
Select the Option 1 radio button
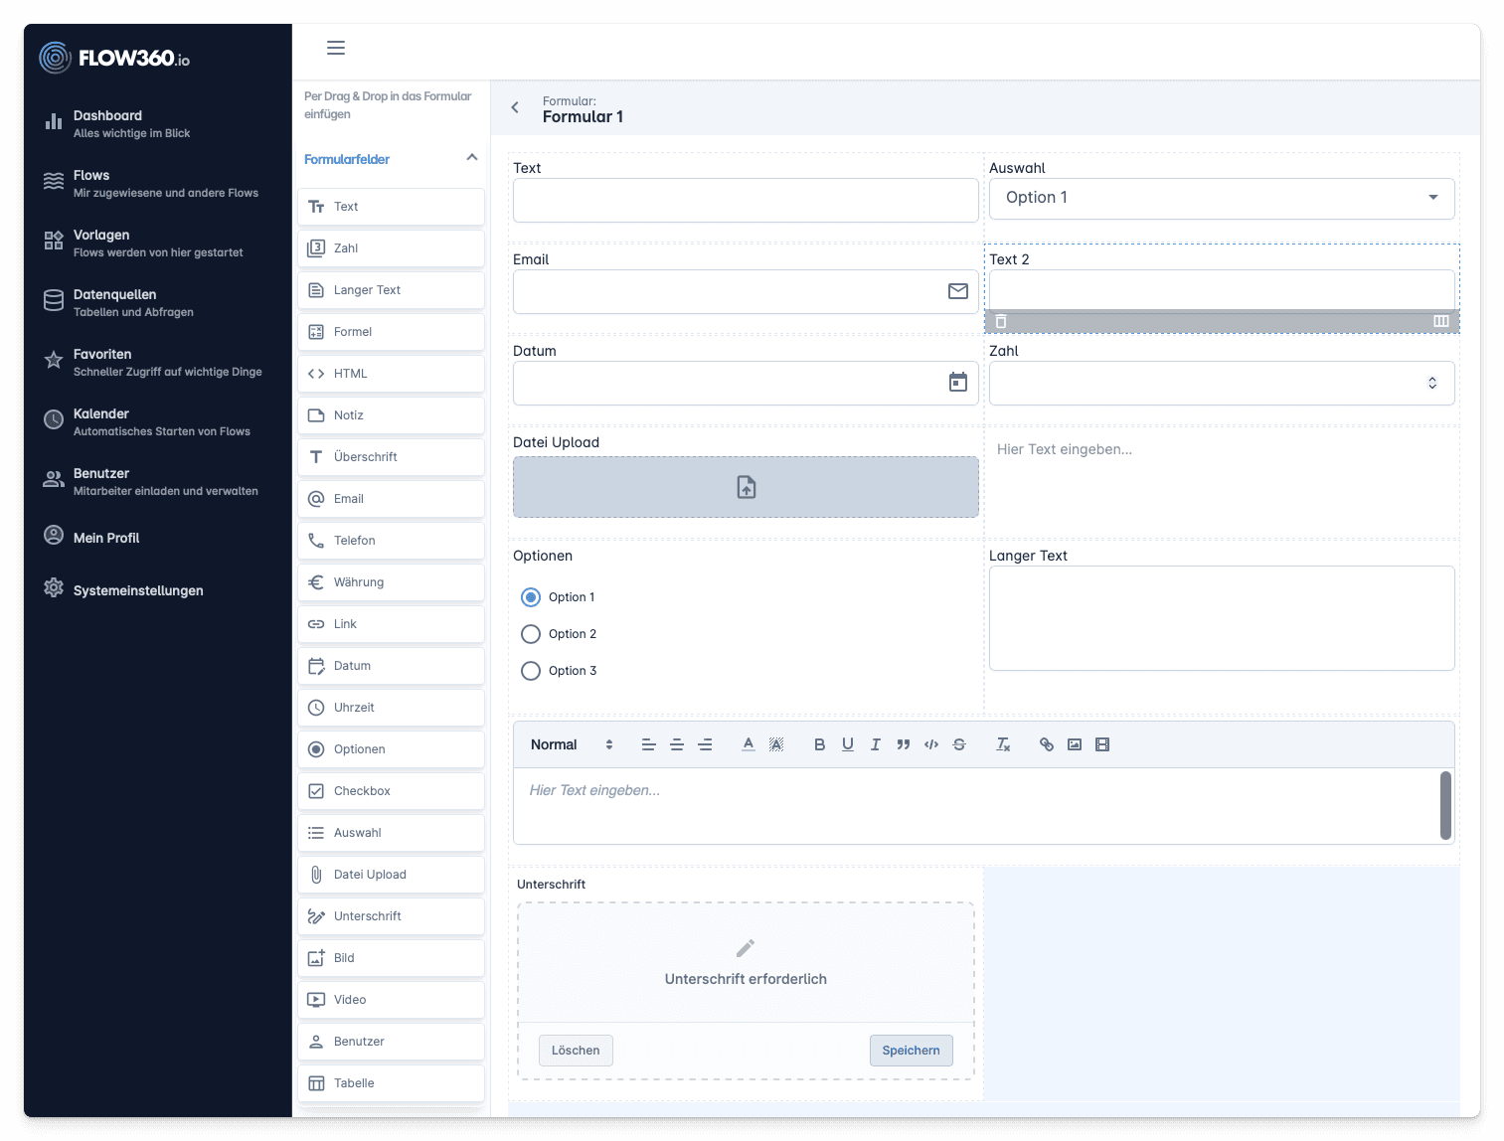pyautogui.click(x=531, y=597)
